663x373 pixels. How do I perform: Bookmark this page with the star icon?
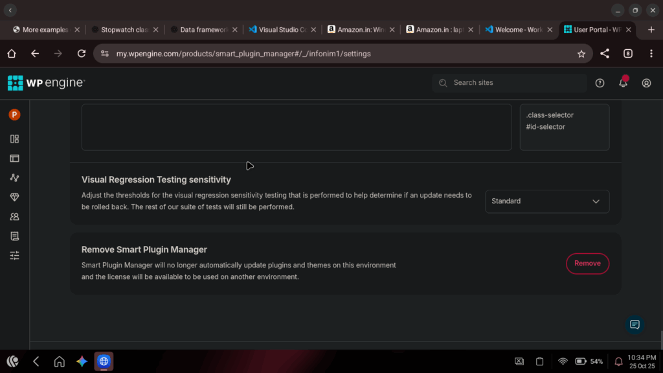pos(581,54)
